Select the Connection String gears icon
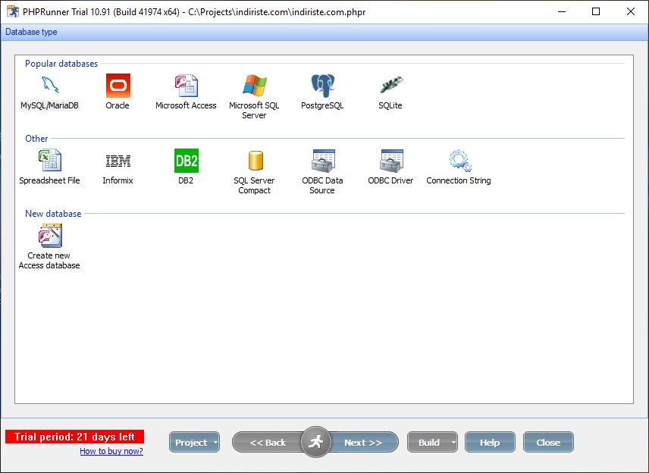This screenshot has width=649, height=473. (459, 161)
